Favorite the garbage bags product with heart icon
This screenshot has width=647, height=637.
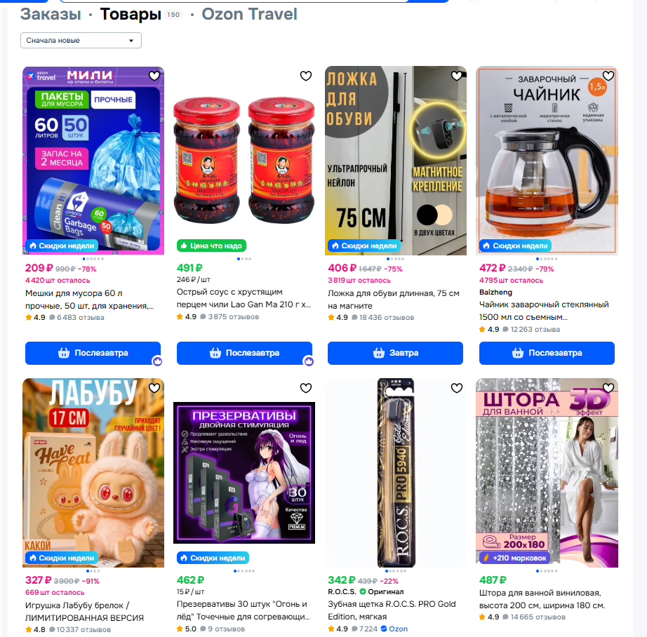(154, 76)
